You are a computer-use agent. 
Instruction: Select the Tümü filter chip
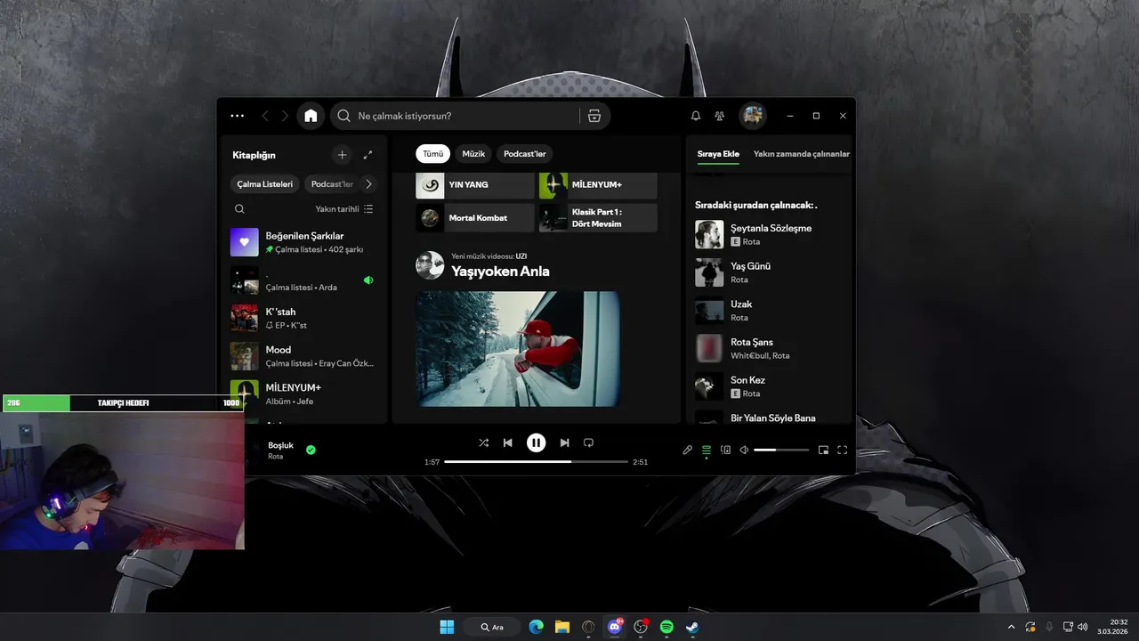[x=432, y=154]
